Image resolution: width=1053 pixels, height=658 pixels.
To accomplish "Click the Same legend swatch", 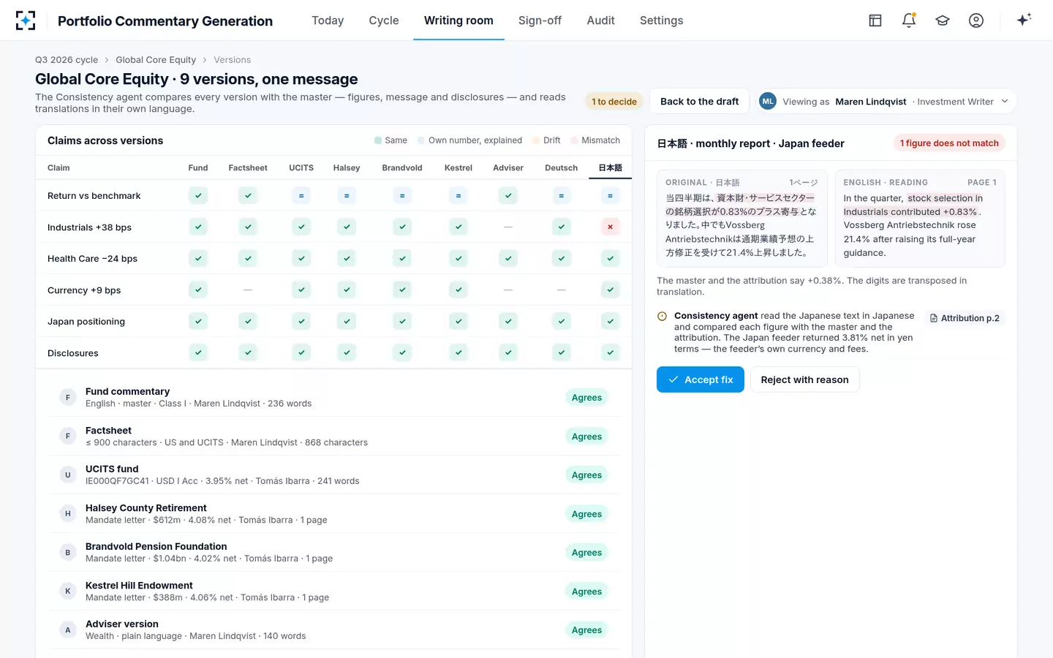I will click(x=378, y=140).
